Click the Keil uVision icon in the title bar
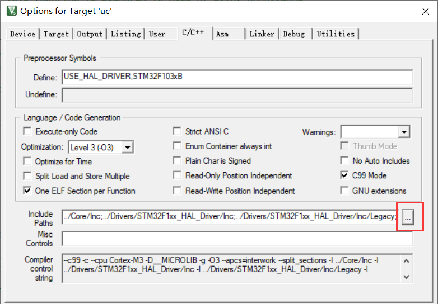Image resolution: width=438 pixels, height=304 pixels. (12, 11)
